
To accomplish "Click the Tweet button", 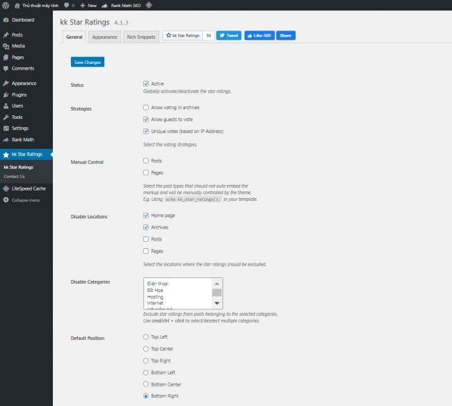I will [x=229, y=35].
